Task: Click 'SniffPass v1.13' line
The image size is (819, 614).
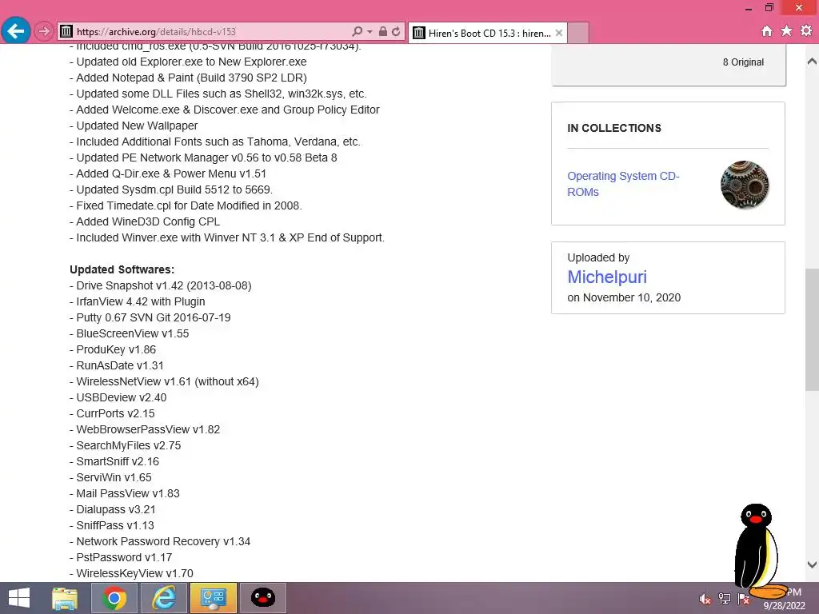Action: (112, 525)
